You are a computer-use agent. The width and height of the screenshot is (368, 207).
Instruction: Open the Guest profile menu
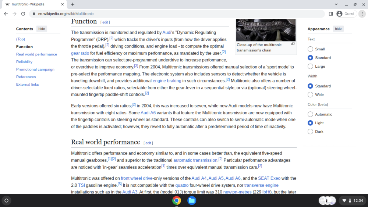coord(346,14)
